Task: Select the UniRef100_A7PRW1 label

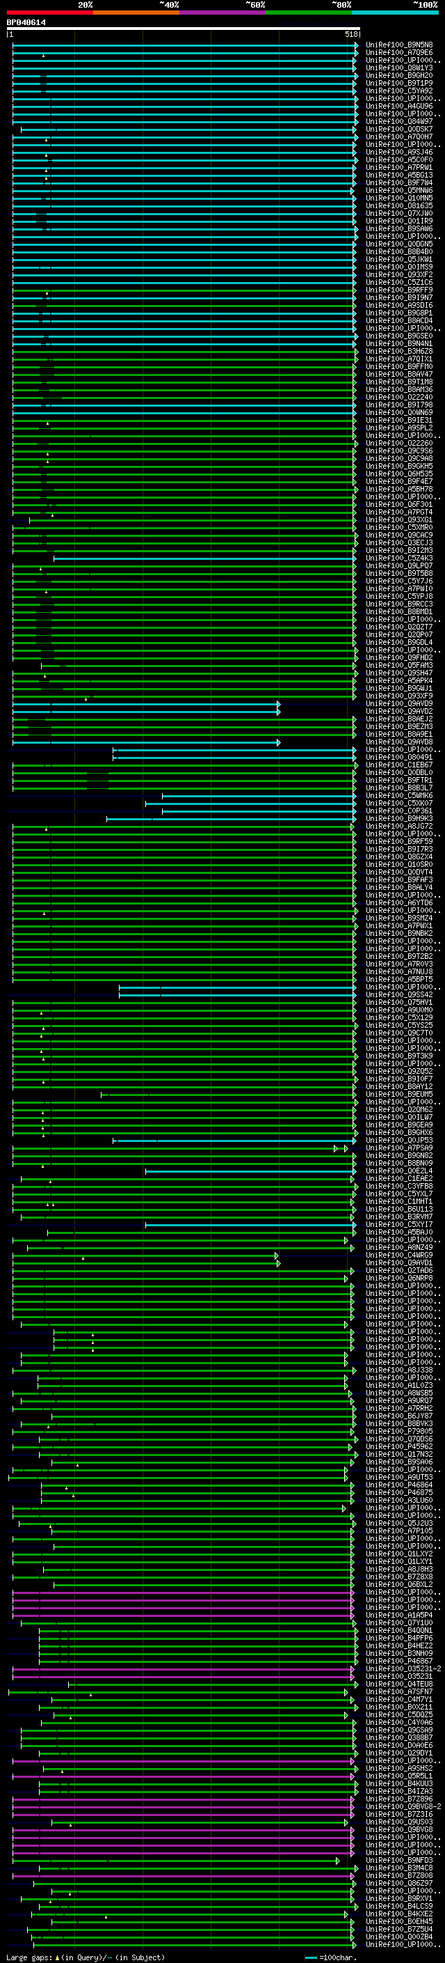Action: (398, 168)
